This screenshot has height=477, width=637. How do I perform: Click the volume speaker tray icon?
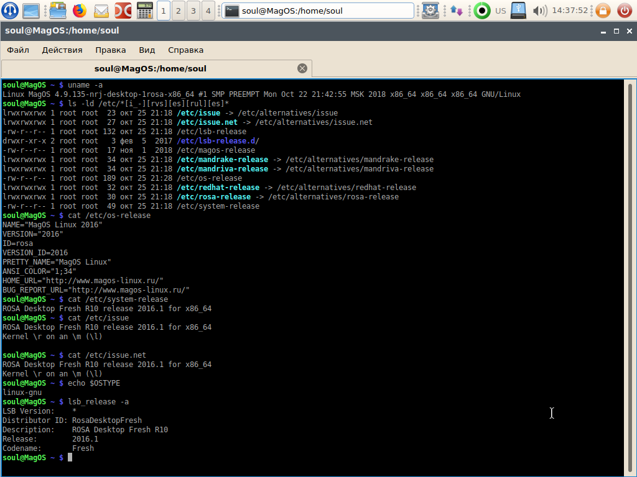tap(540, 11)
